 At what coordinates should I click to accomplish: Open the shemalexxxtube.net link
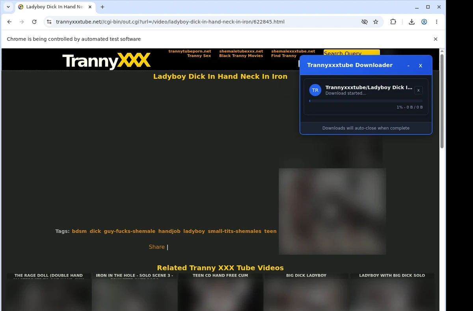[x=293, y=51]
